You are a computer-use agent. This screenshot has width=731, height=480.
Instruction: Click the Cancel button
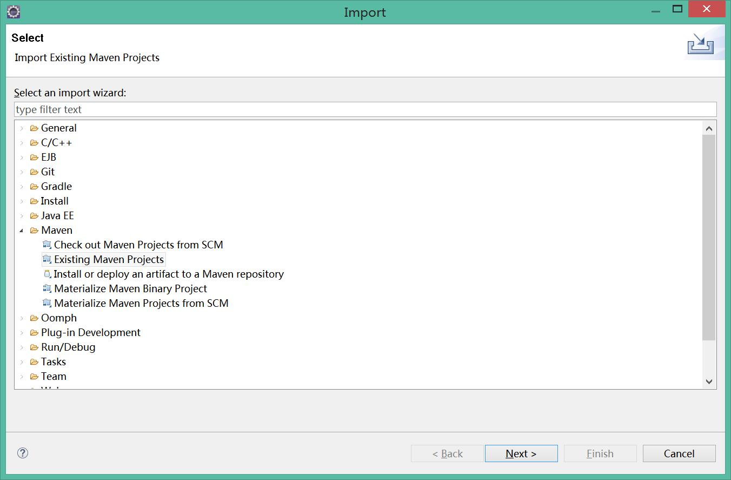(x=679, y=453)
